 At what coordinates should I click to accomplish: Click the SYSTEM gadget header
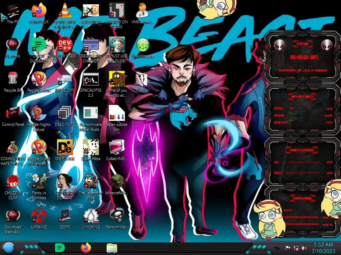point(302,97)
